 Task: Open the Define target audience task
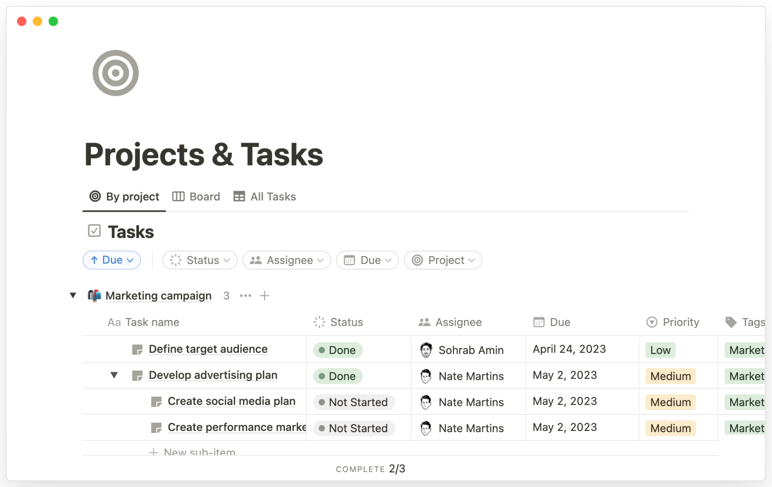(208, 349)
